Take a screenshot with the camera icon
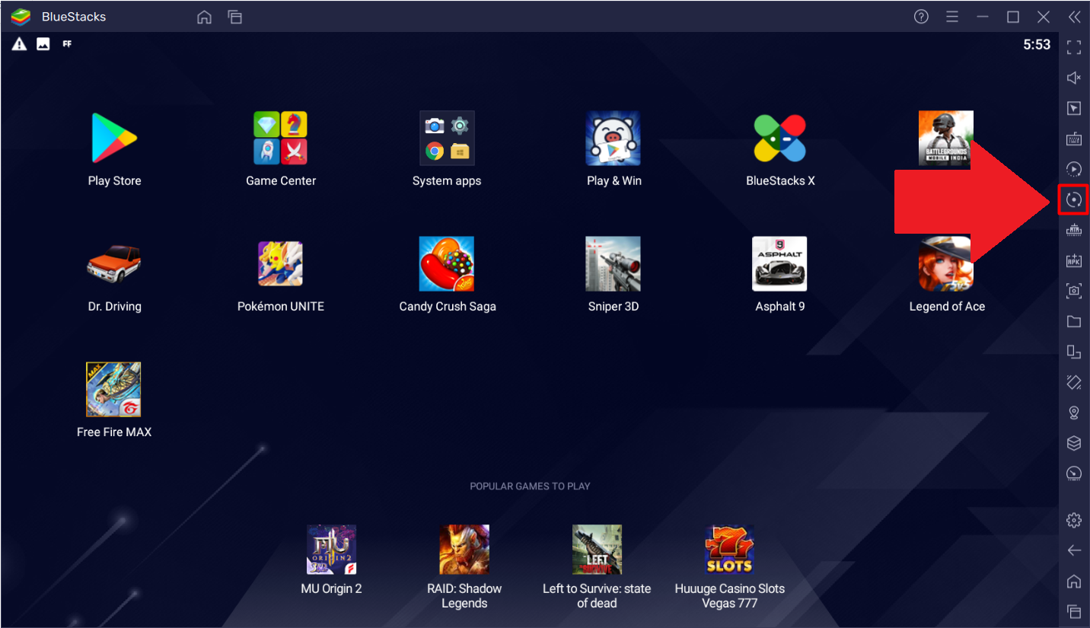 point(1073,291)
